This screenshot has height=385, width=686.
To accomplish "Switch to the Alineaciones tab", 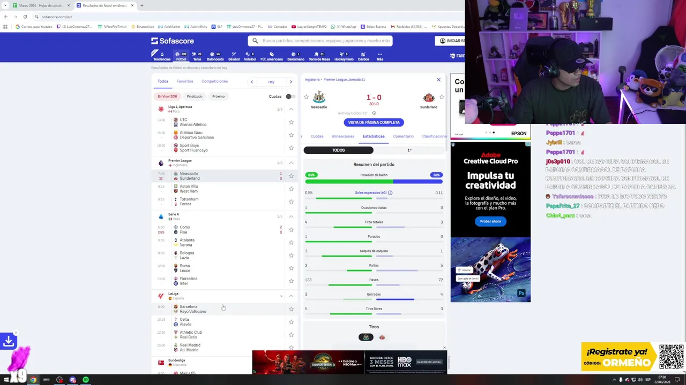I will (x=343, y=136).
